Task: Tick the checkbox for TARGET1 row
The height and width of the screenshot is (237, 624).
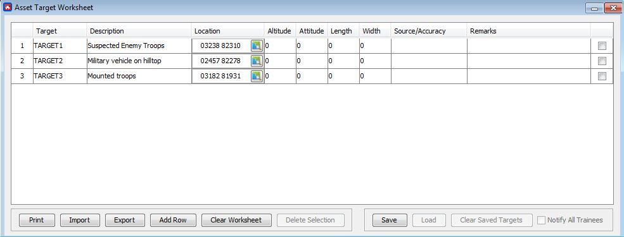Action: pos(602,46)
